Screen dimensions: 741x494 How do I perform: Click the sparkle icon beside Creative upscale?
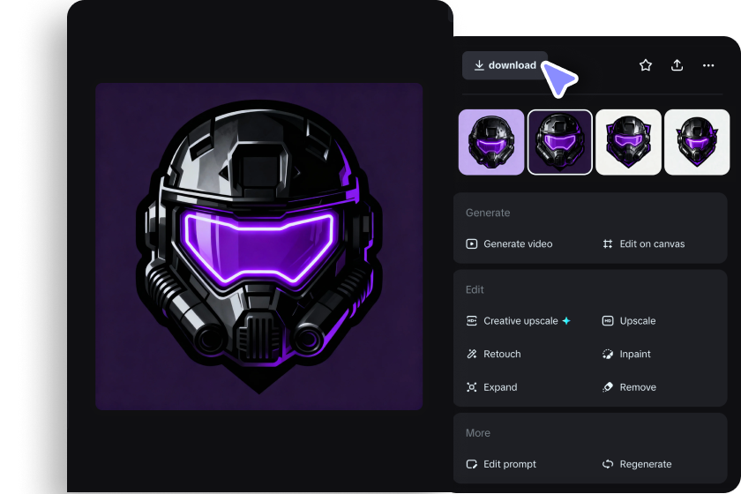coord(566,321)
